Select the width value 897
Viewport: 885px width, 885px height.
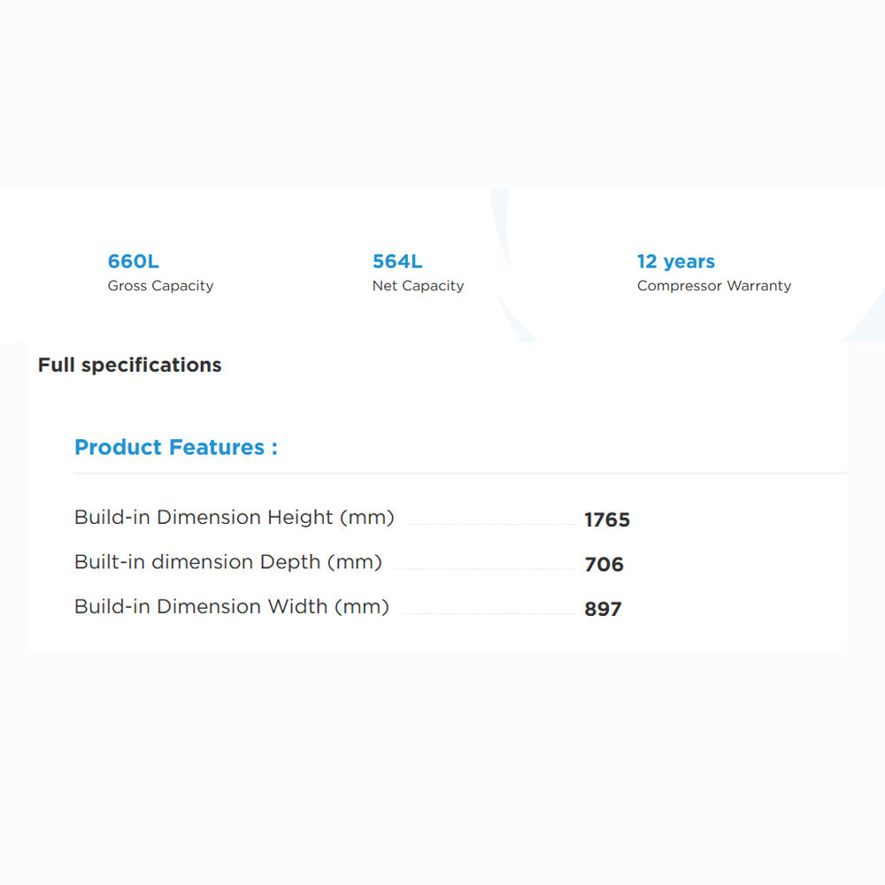pyautogui.click(x=603, y=610)
